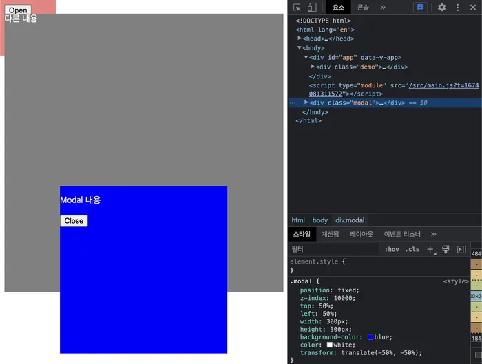The width and height of the screenshot is (482, 364).
Task: Show more DevTools tabs chevron
Action: coord(383,8)
